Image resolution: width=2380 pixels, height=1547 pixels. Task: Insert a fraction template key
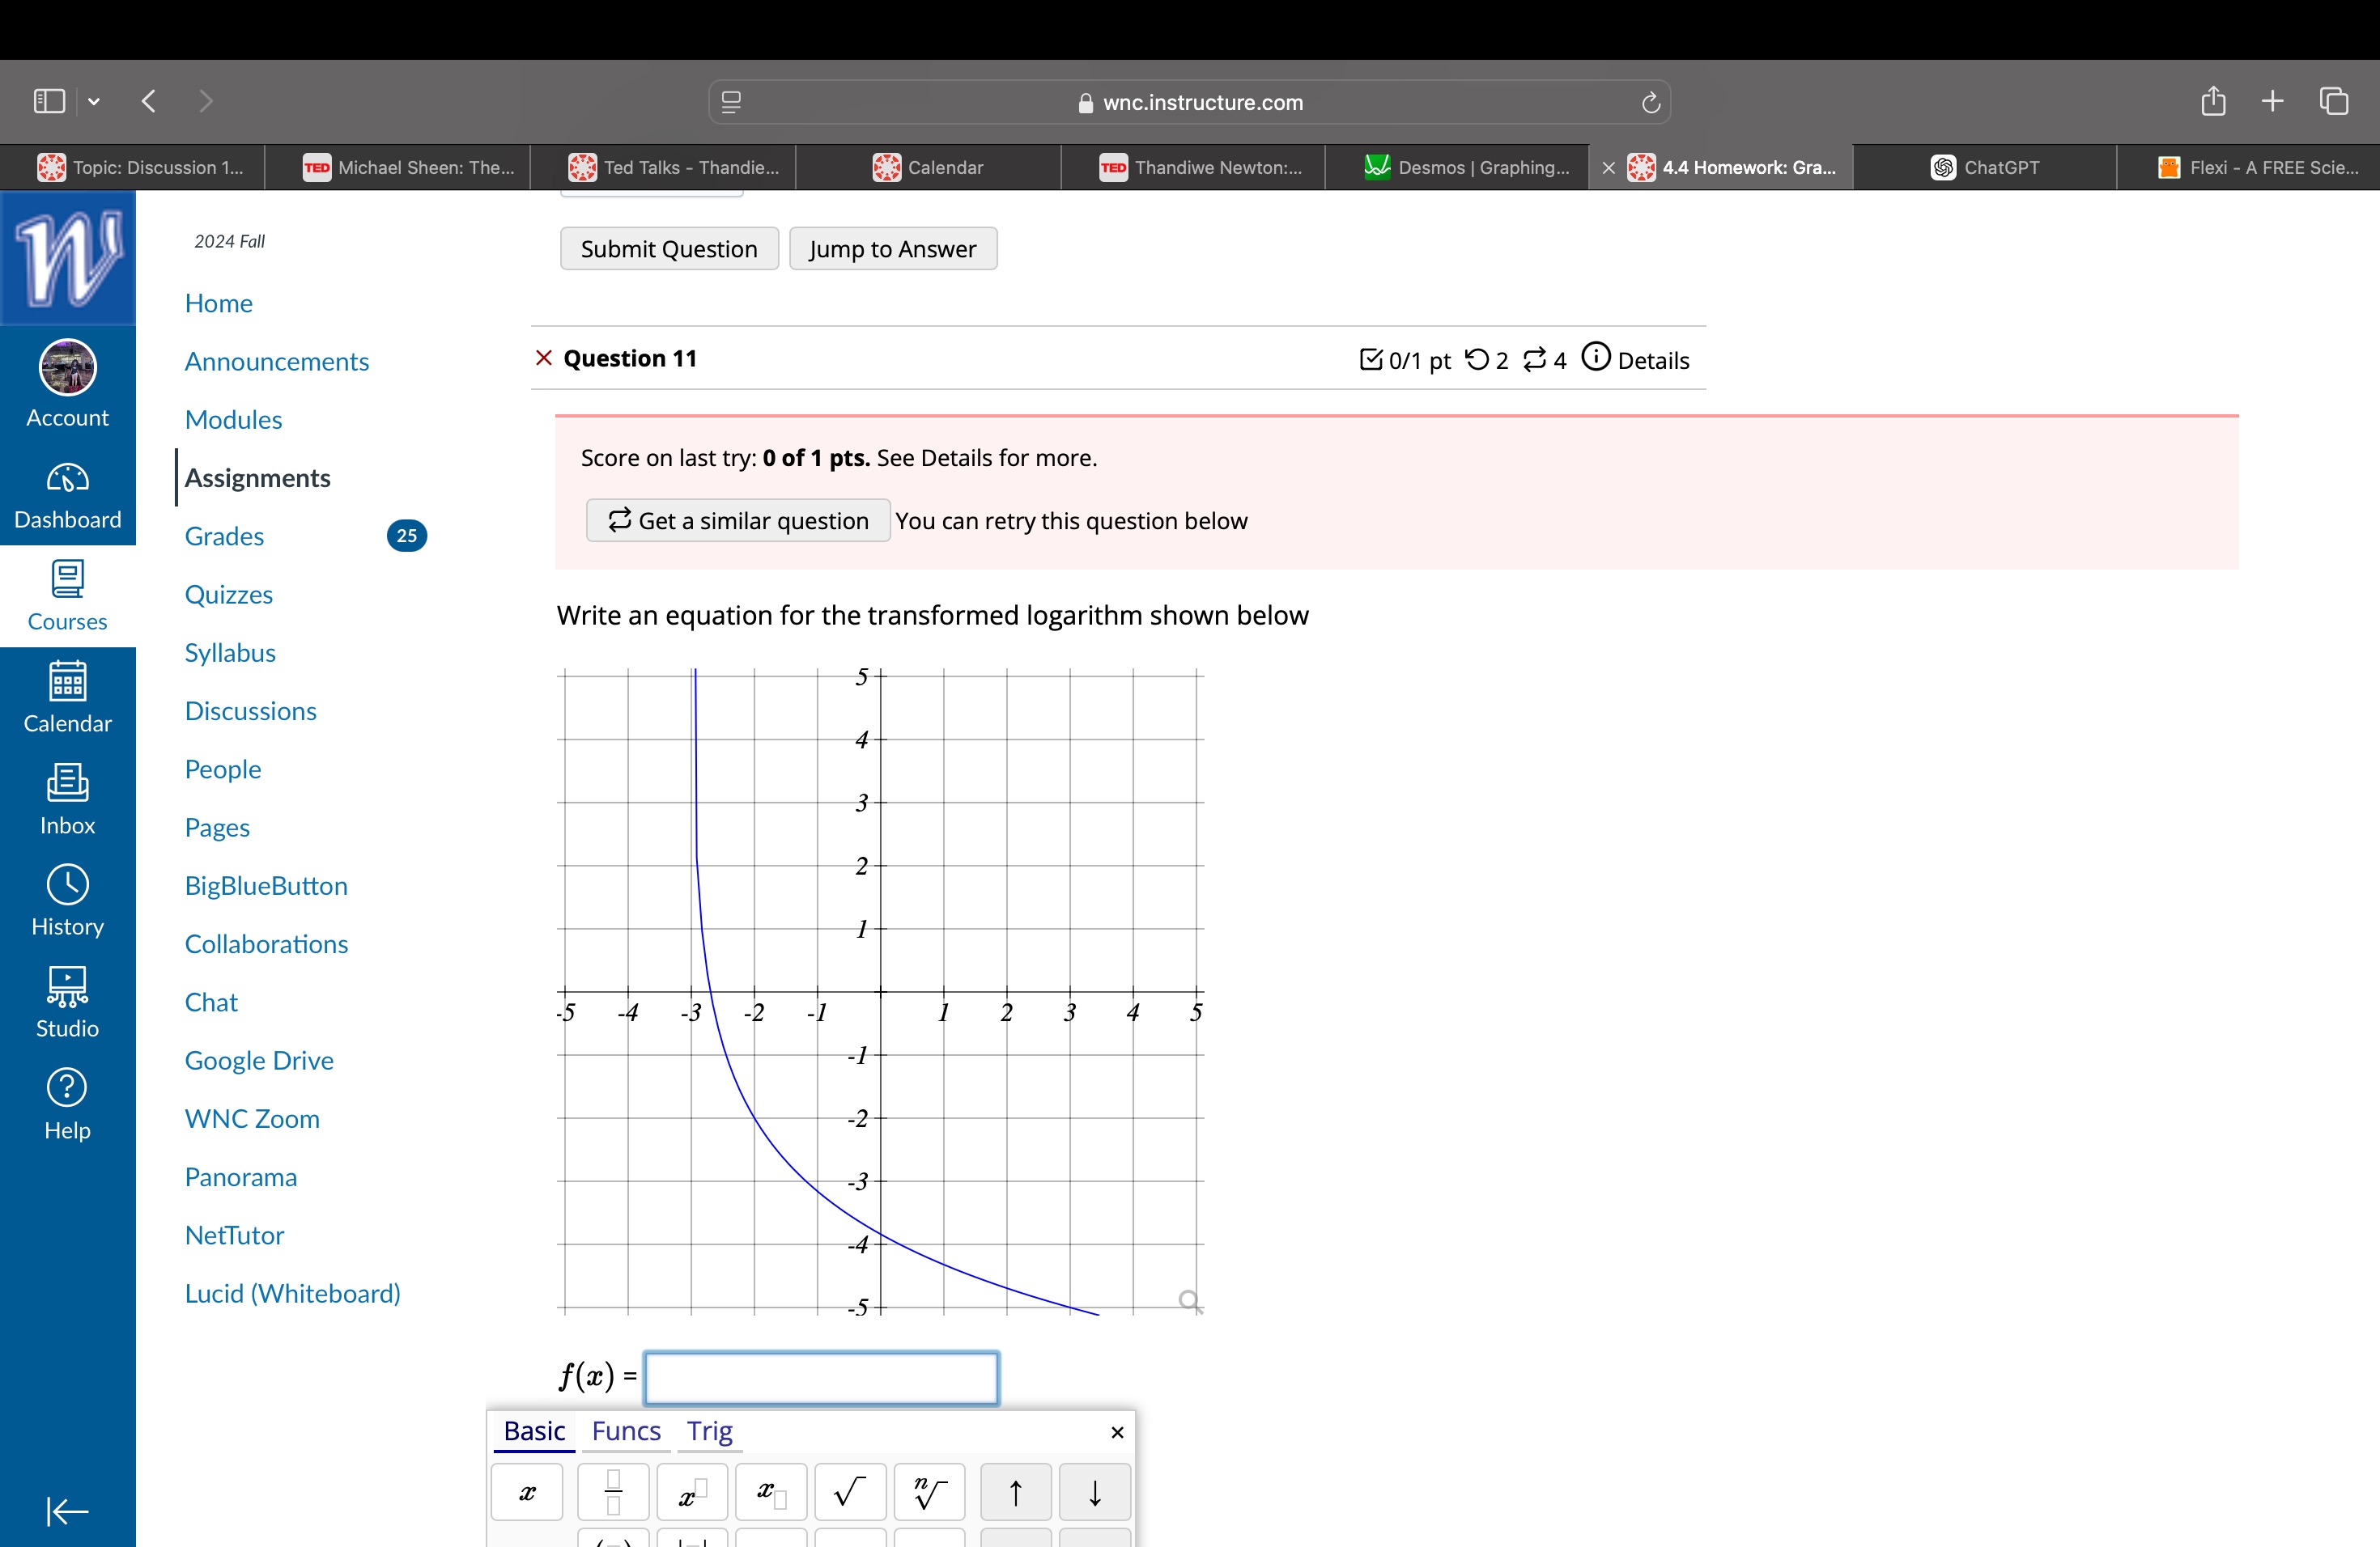[613, 1492]
